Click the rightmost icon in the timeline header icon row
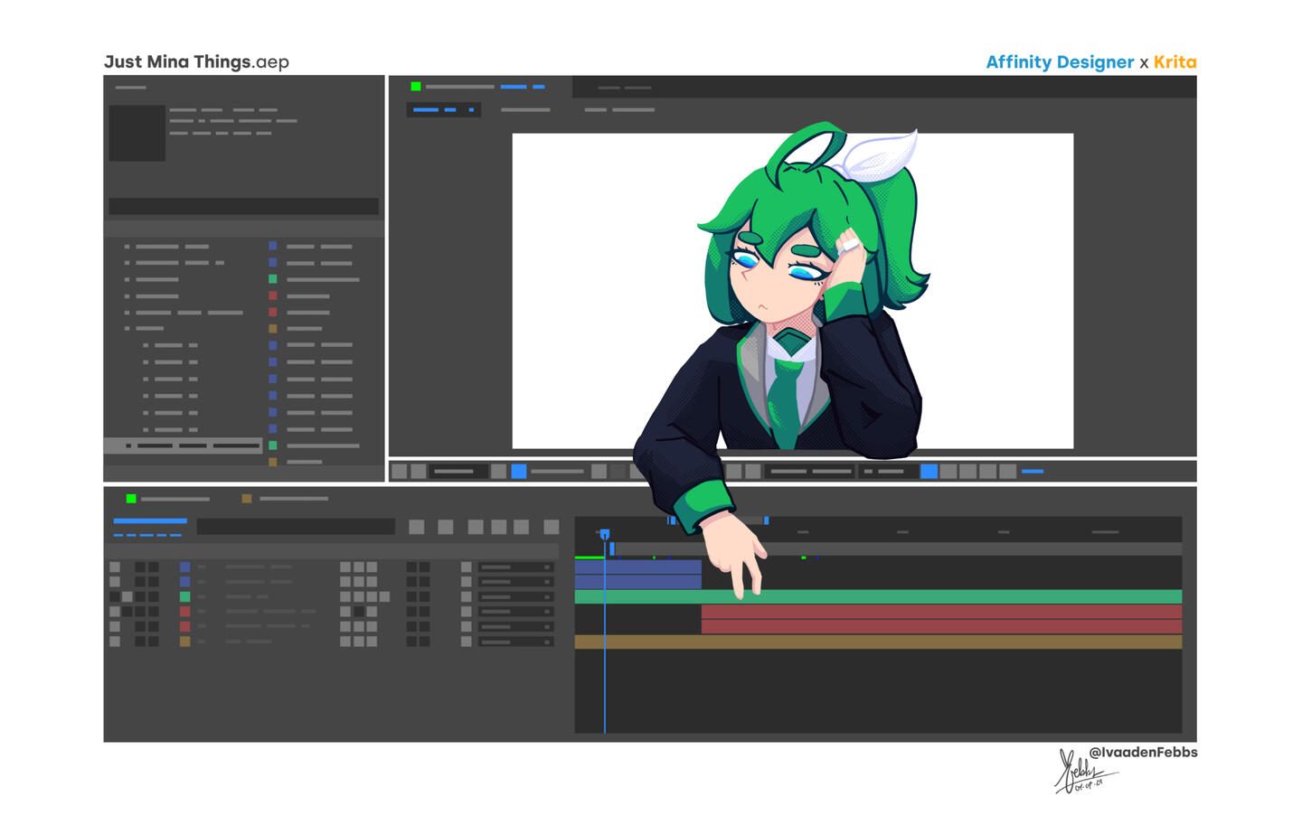 point(551,527)
